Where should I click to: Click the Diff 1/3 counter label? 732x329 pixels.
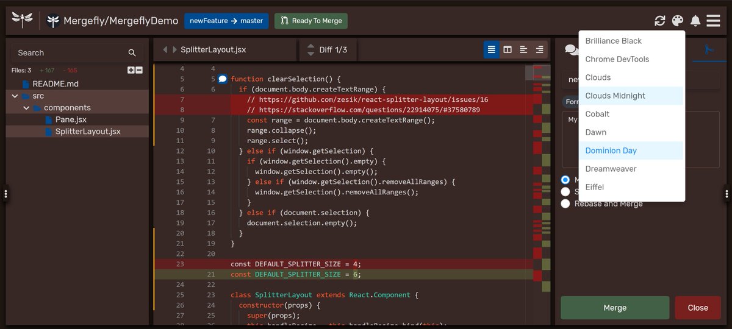[x=333, y=50]
